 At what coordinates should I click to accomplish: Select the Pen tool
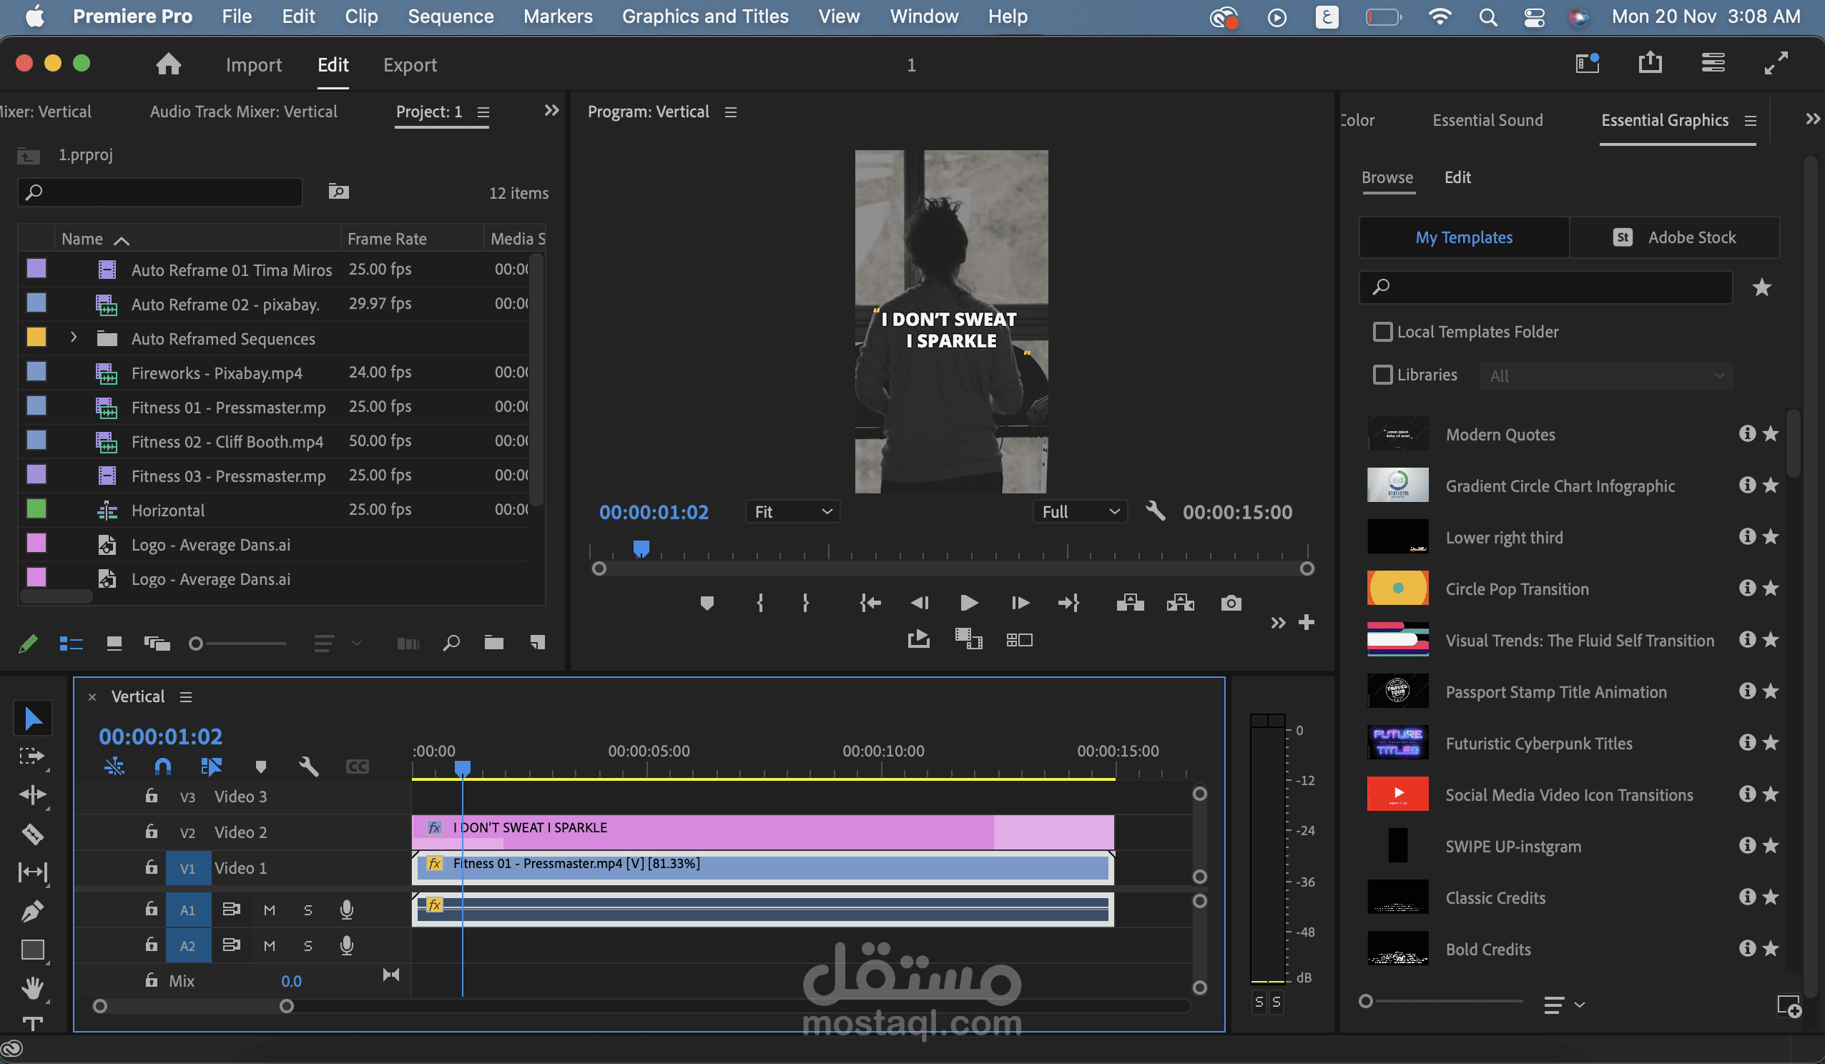point(33,910)
